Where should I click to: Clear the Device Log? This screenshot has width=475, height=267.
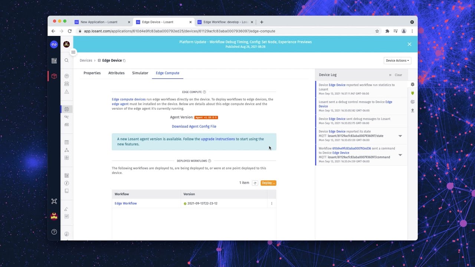coord(399,75)
